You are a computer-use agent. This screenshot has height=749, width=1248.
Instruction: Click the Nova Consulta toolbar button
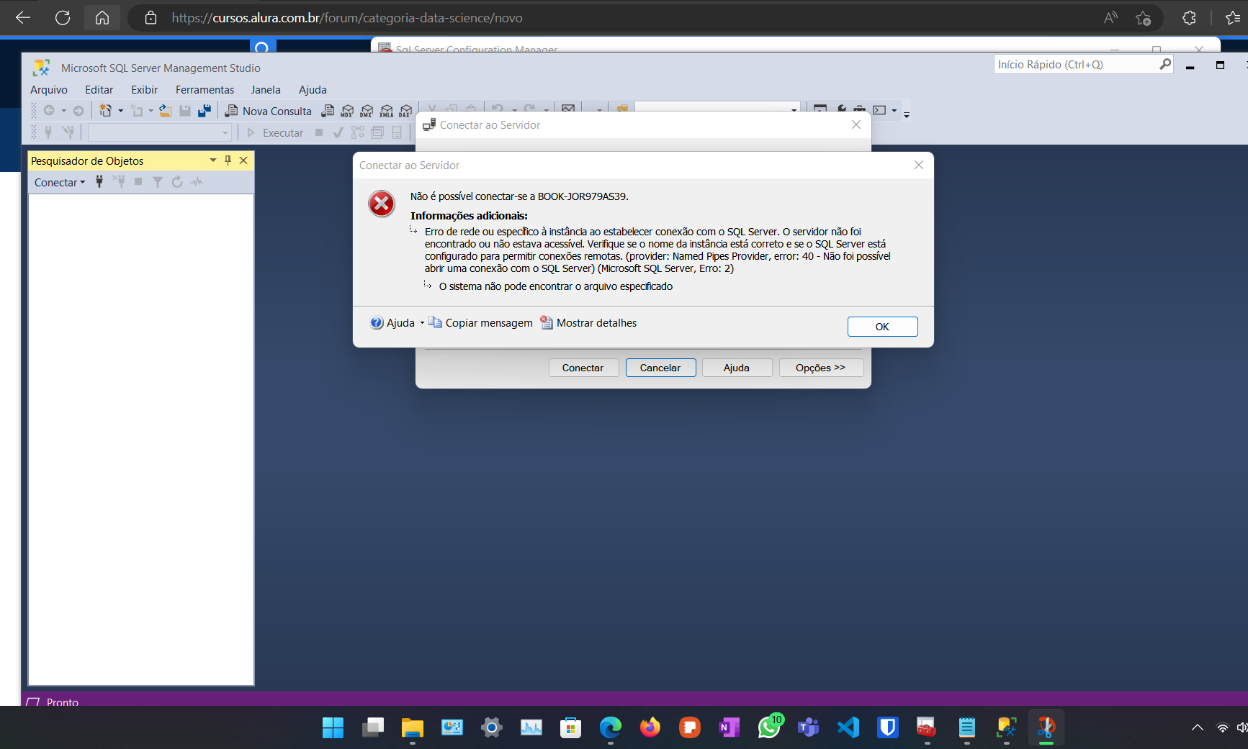269,111
